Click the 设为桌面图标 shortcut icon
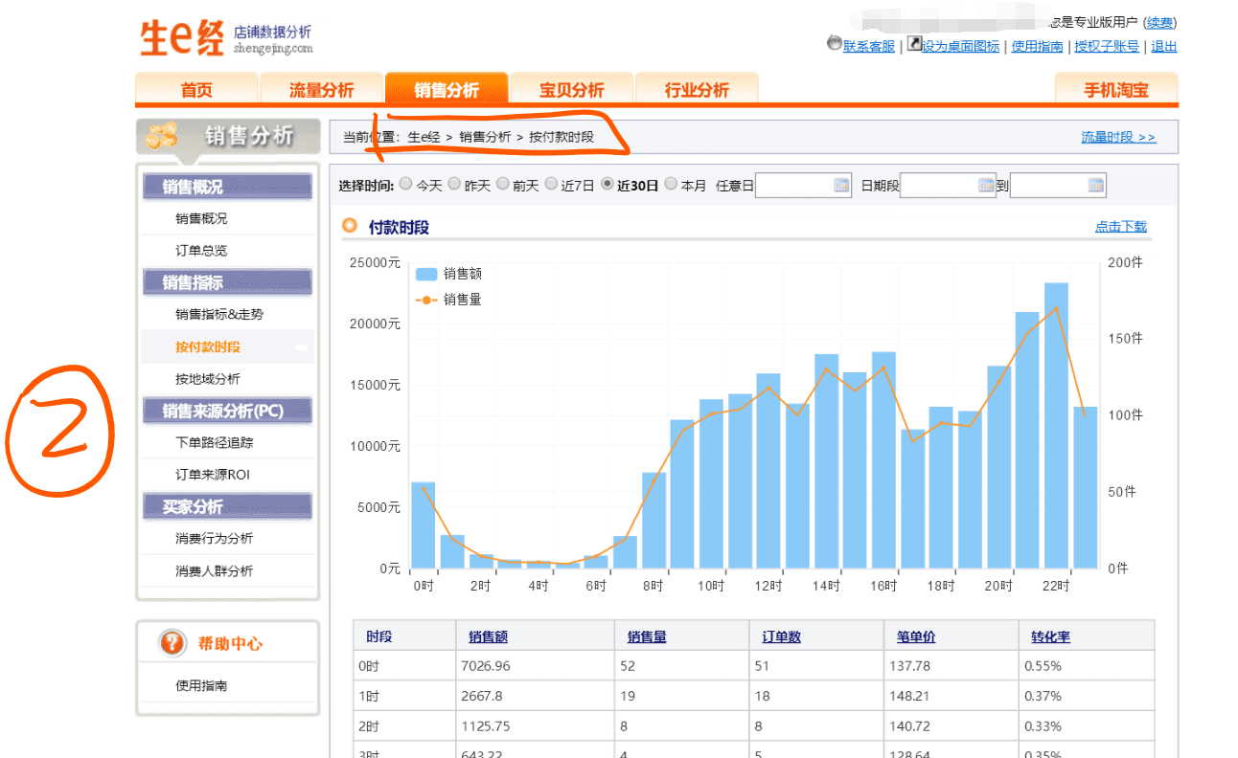1238x758 pixels. (914, 44)
